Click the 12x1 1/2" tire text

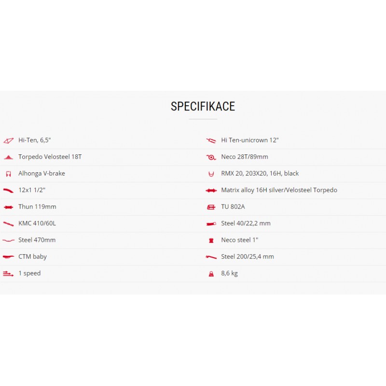point(32,190)
